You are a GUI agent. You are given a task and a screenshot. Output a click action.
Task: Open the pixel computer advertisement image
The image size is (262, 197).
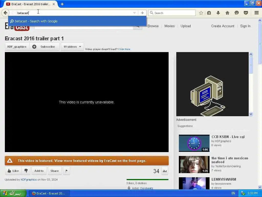point(212,84)
